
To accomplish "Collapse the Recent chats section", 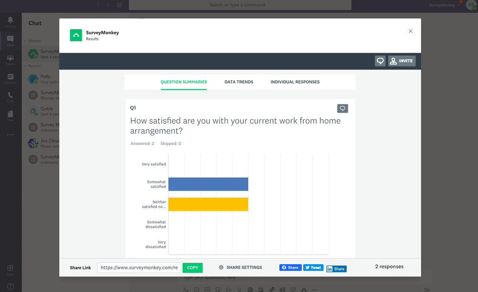I will [25, 66].
